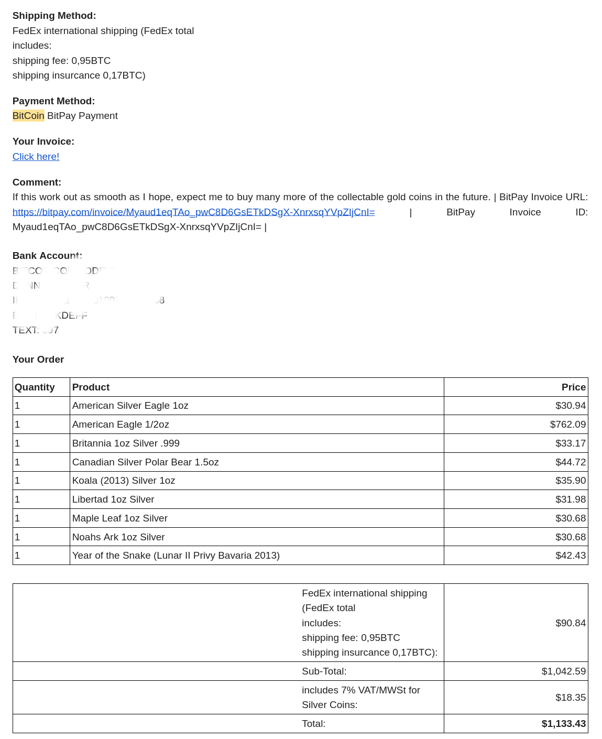Click the $33.17 price cell
Viewport: 602px width, 739px height.
[516, 443]
